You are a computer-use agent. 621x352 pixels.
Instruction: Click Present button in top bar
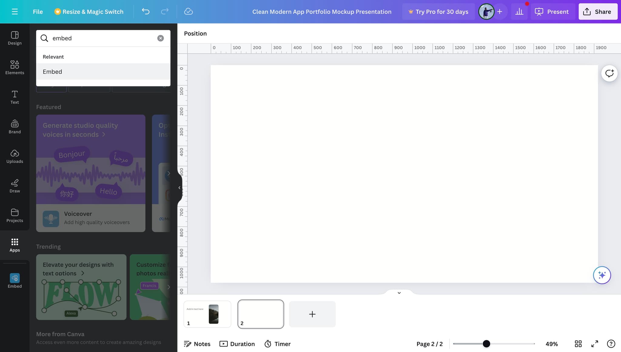pyautogui.click(x=552, y=12)
